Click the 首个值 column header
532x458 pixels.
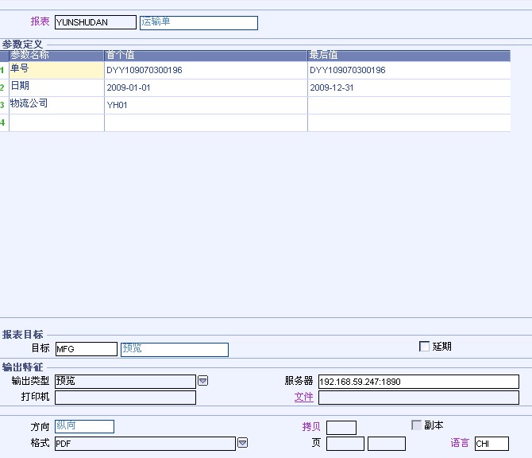tap(206, 56)
